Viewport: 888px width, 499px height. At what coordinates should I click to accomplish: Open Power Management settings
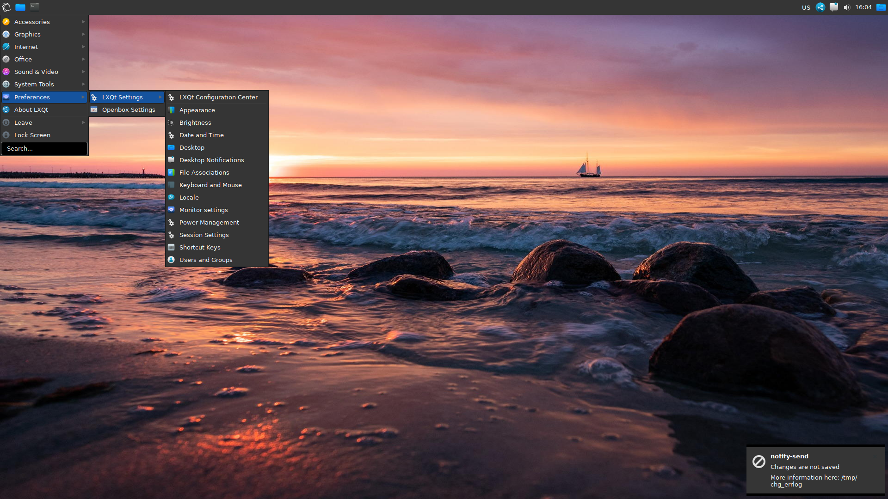(217, 222)
